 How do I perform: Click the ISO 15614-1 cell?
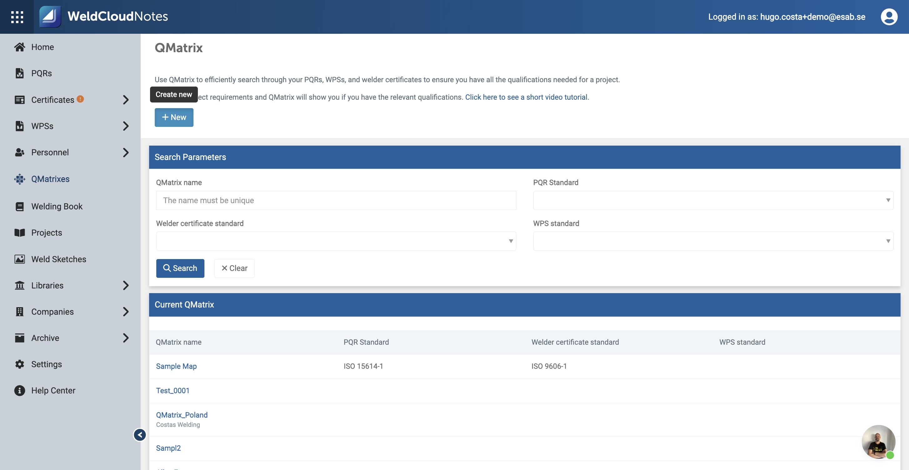pos(364,366)
